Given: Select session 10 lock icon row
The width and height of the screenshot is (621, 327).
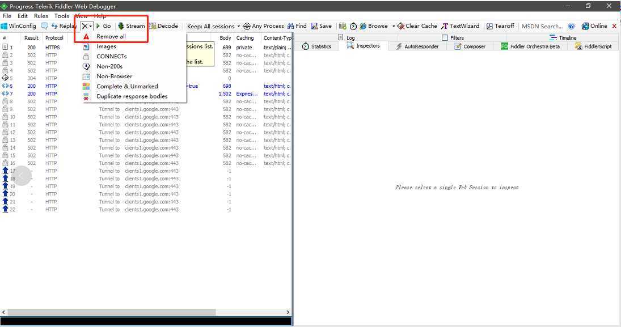Looking at the screenshot, I should tap(5, 117).
